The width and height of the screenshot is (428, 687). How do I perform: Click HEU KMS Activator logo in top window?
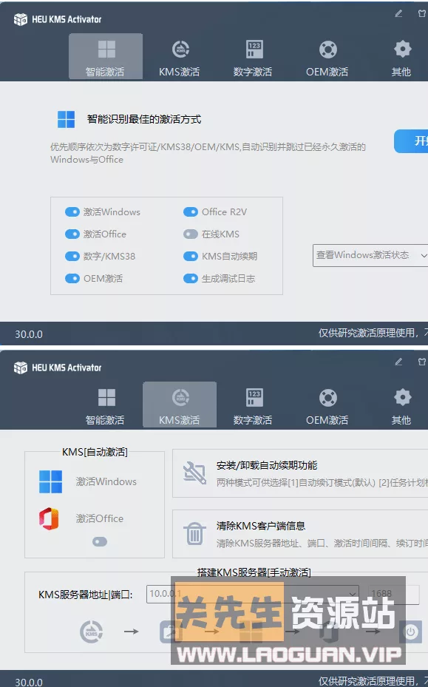coord(20,19)
